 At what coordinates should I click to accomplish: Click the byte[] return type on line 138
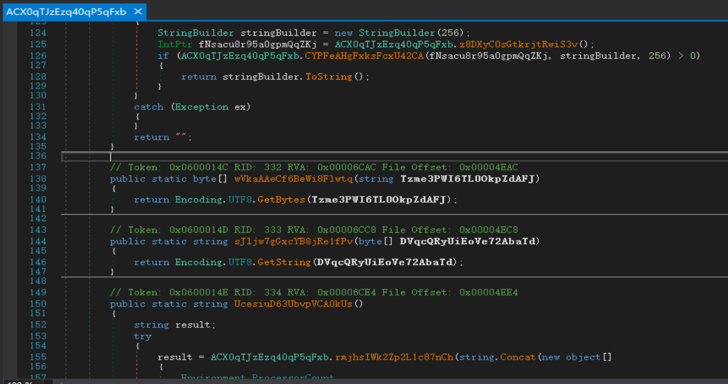coord(210,179)
